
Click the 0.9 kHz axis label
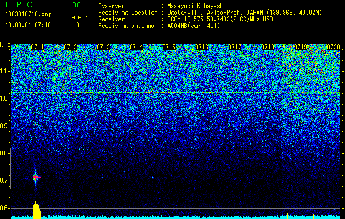[x=4, y=126]
